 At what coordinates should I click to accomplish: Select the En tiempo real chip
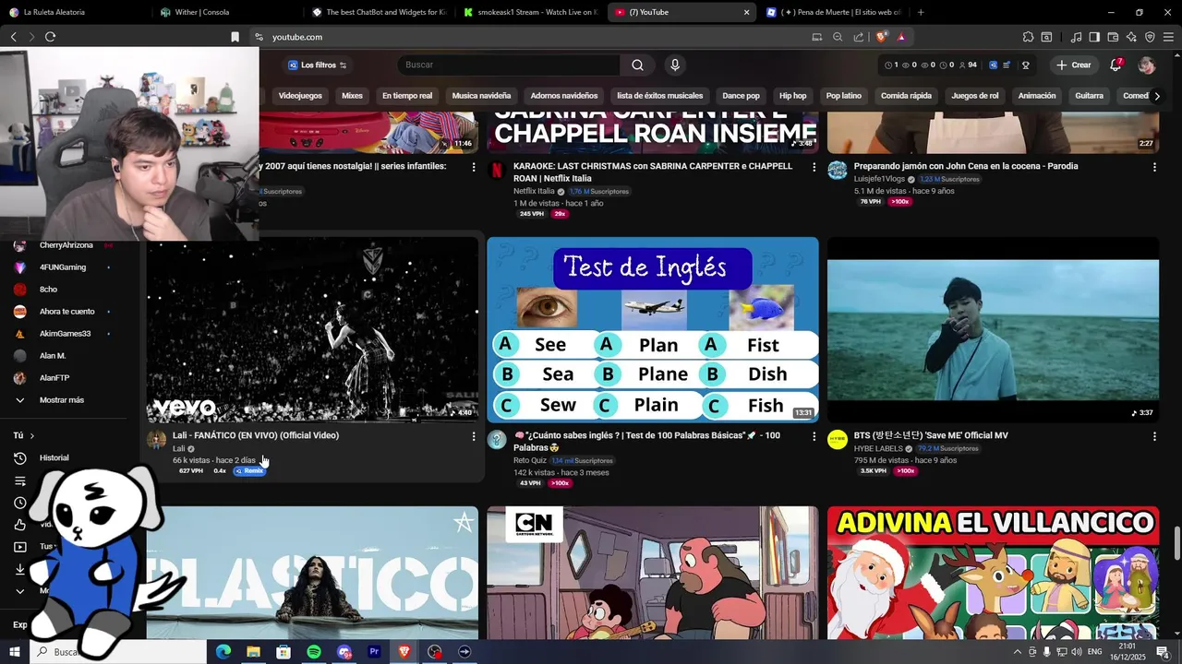(x=407, y=96)
